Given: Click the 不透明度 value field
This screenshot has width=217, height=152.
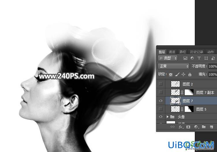Looking at the screenshot, I should tap(213, 66).
